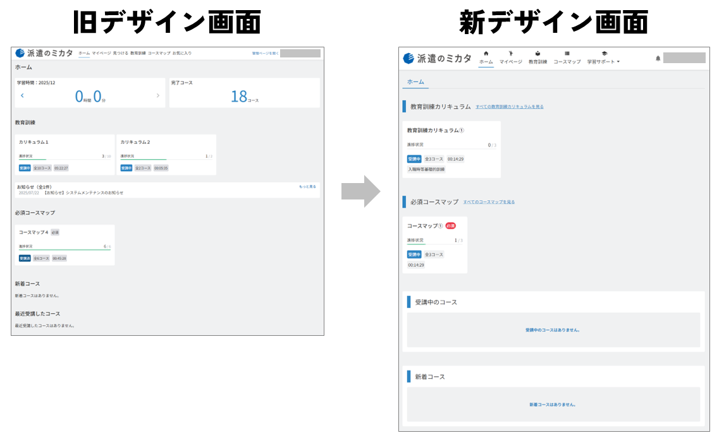Click すべての教育訓練カリキュラムを見る link

coord(509,107)
